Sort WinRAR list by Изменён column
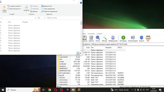 [111, 48]
